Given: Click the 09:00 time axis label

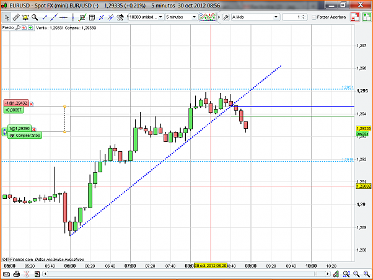Looking at the screenshot, I should click(x=251, y=266).
